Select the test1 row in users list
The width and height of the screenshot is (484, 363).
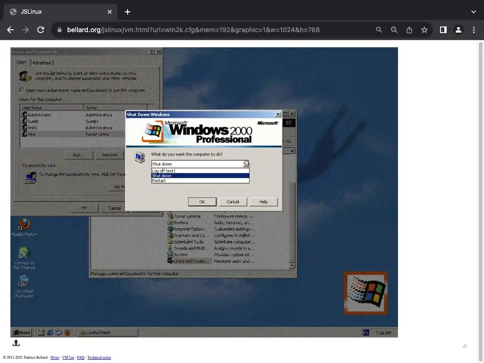(x=72, y=128)
